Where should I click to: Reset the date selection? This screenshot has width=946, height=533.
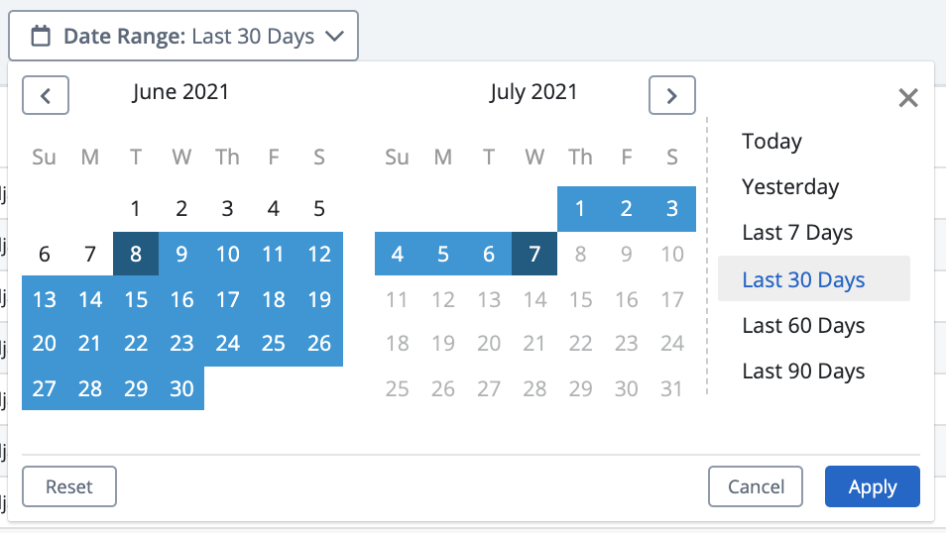(x=69, y=486)
